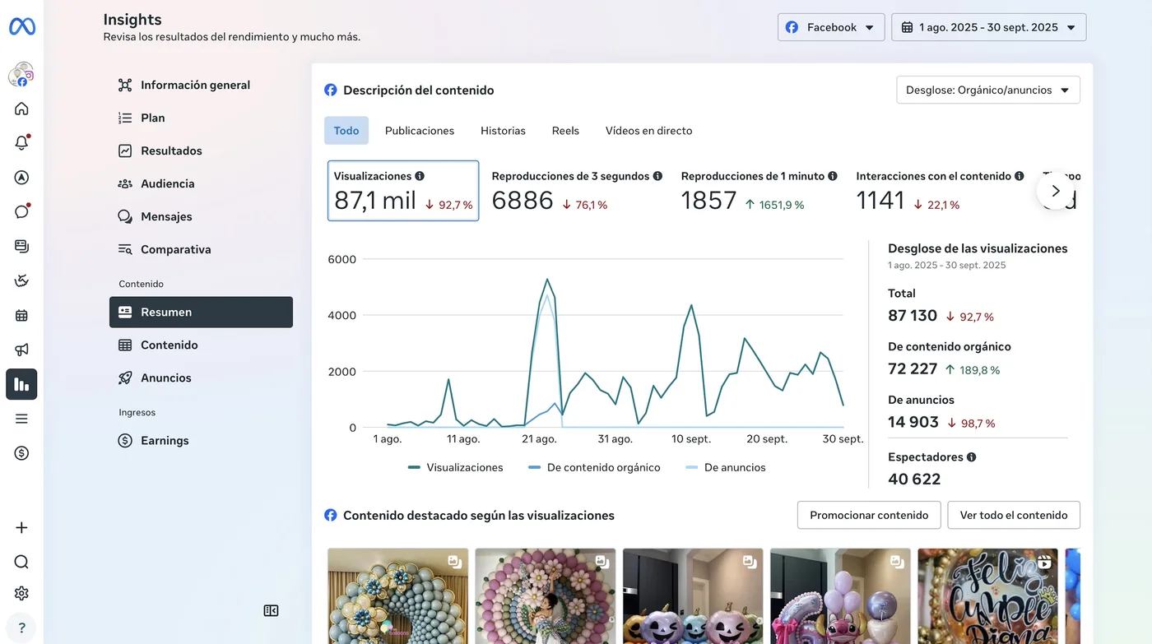Click info icon beside Visualizaciones
This screenshot has height=644, width=1152.
click(x=420, y=176)
